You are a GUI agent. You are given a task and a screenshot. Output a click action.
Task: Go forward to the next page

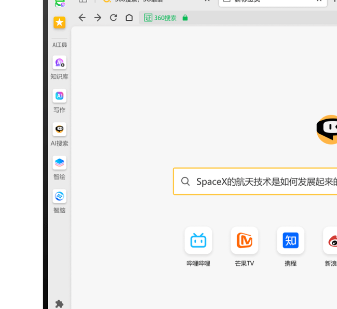point(98,18)
